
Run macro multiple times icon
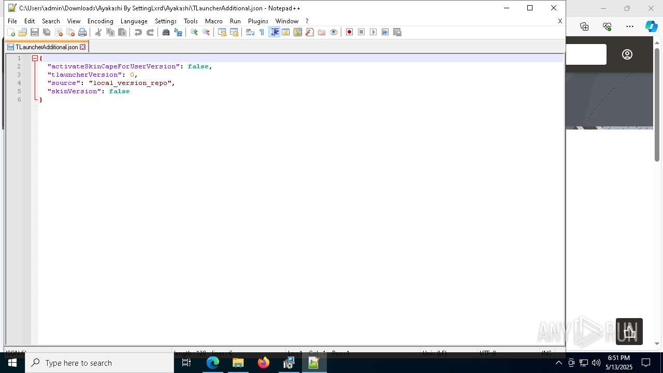pos(385,32)
